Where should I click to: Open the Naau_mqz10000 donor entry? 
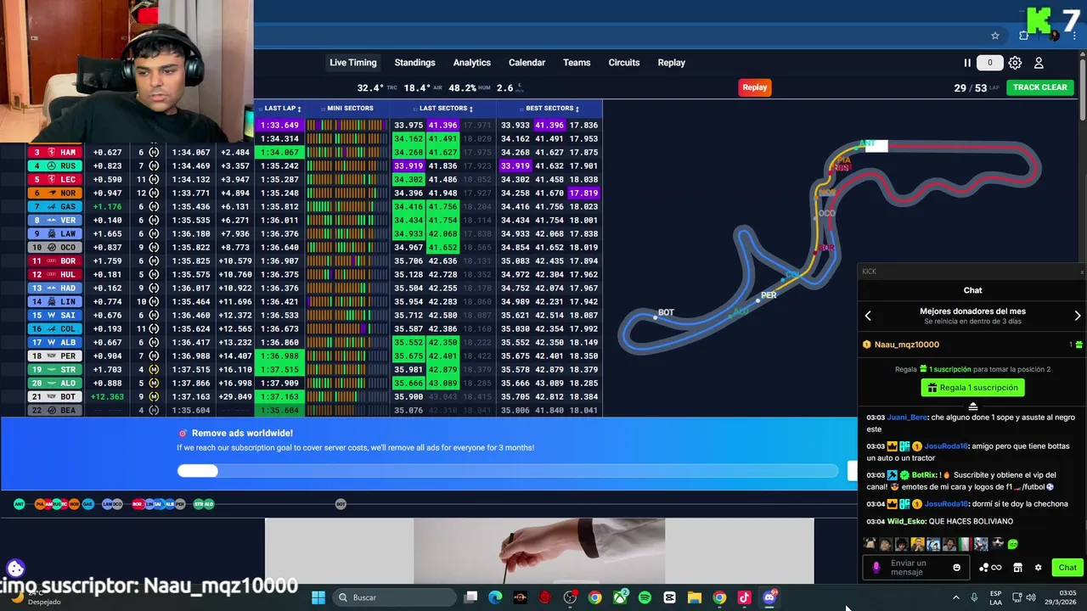[x=972, y=345]
